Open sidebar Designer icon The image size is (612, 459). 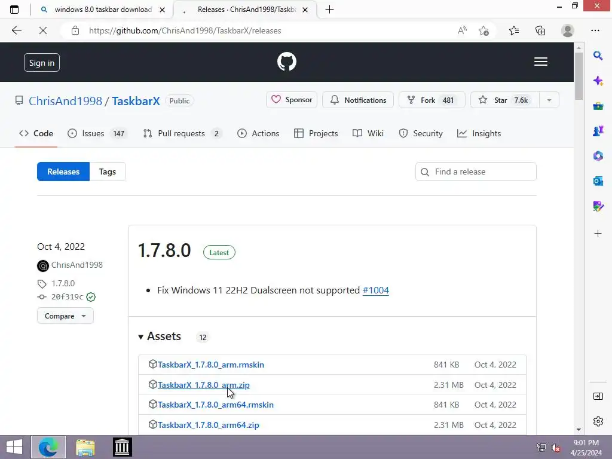tap(598, 206)
